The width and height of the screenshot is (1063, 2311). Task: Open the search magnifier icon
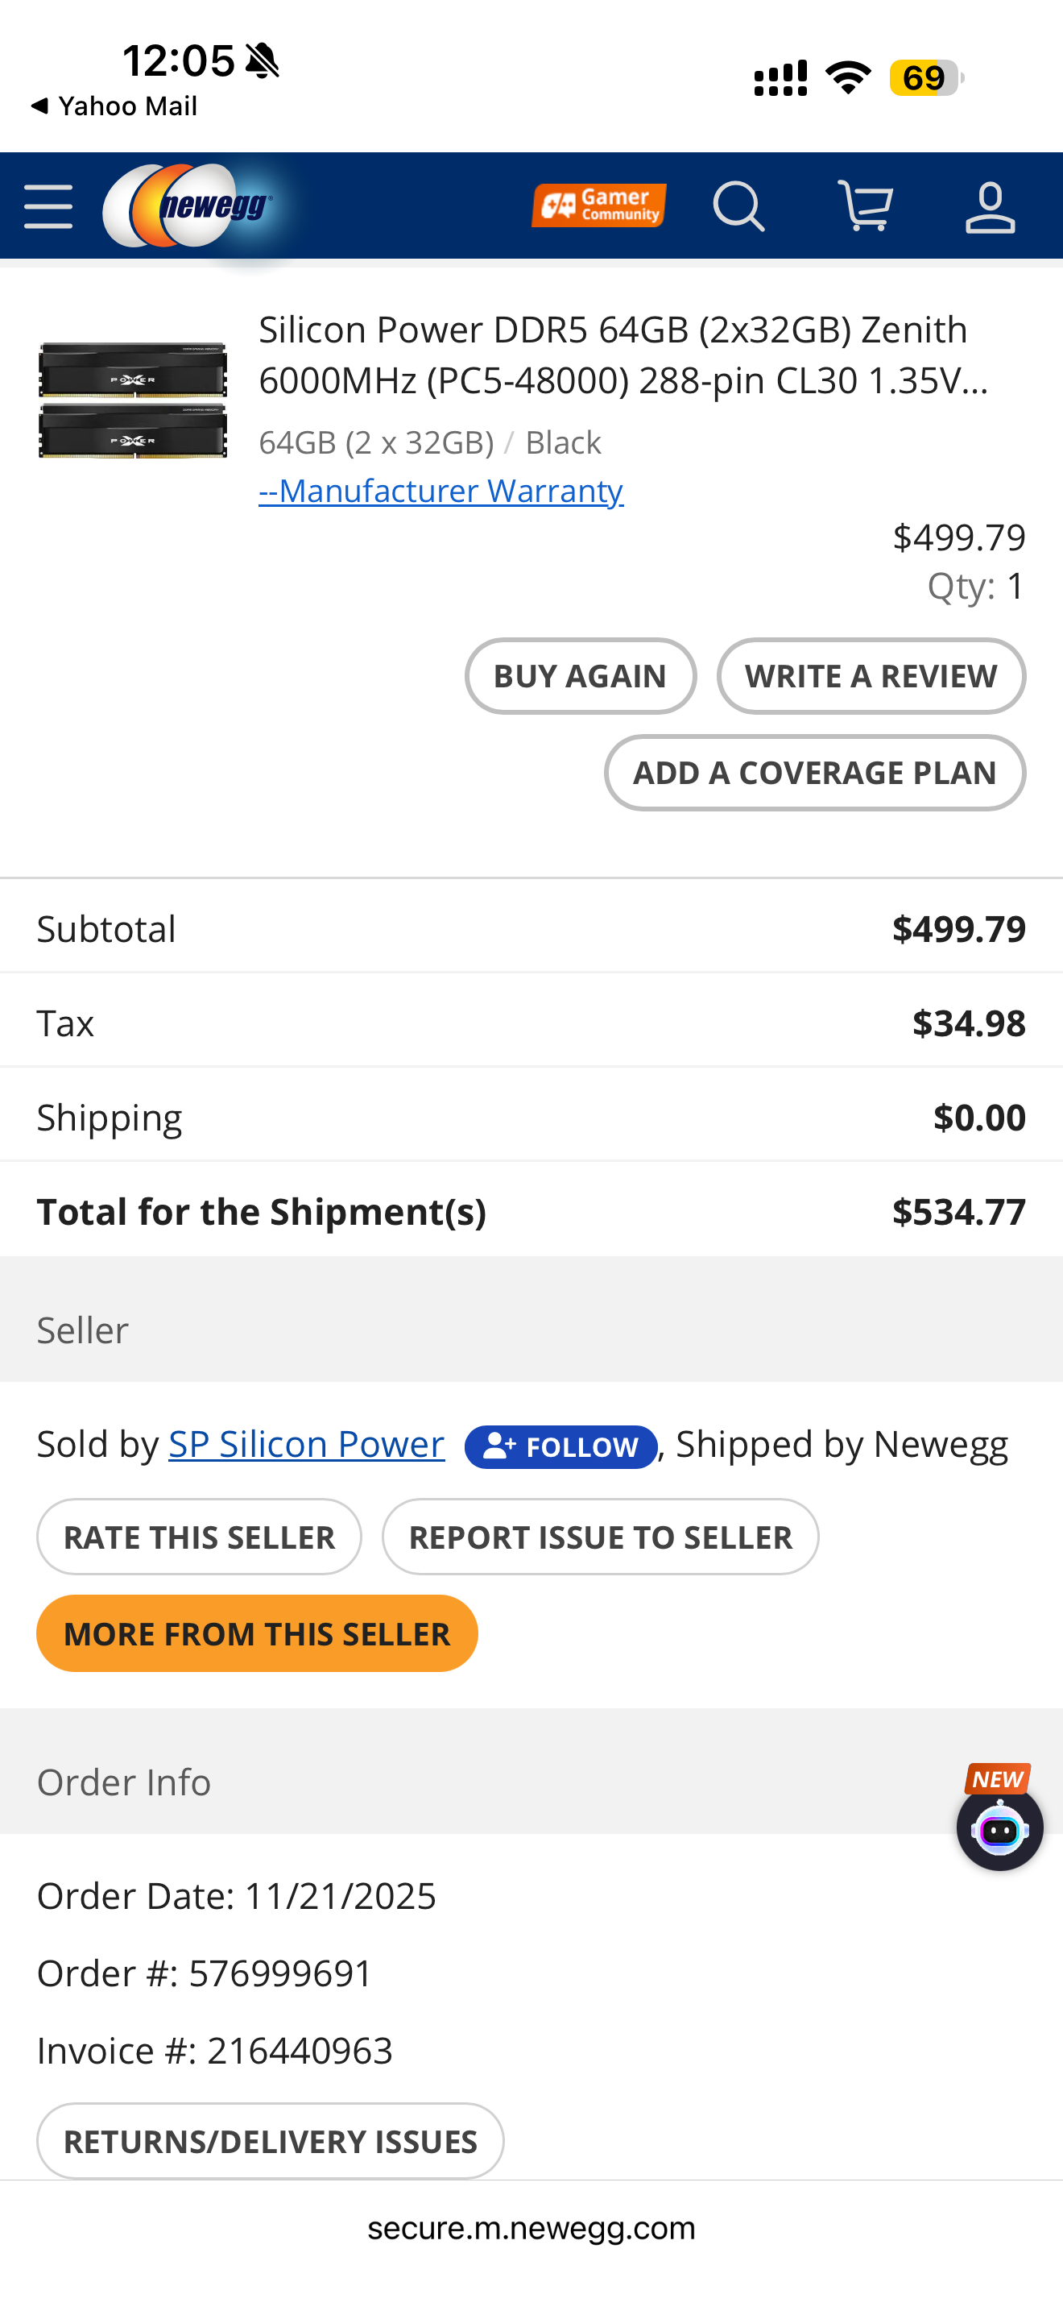[738, 207]
